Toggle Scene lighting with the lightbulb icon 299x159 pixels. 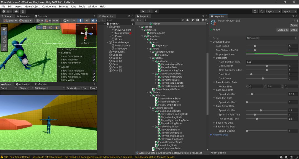[x=80, y=20]
